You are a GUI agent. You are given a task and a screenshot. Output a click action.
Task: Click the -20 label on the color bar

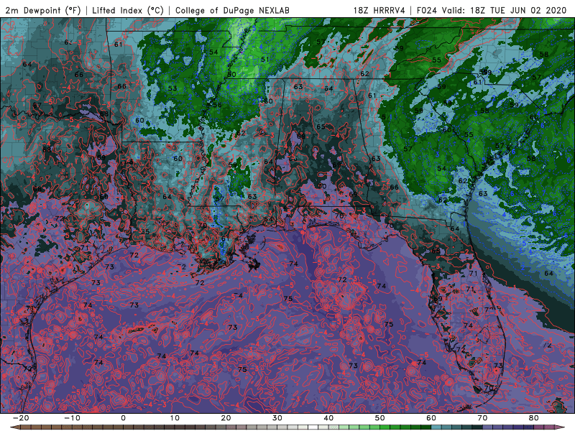21,418
